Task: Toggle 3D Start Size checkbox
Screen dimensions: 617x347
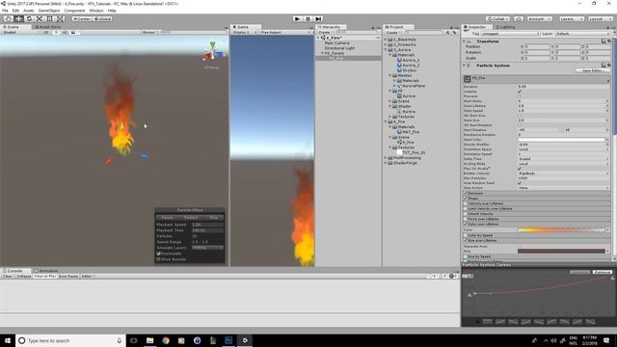Action: point(520,116)
